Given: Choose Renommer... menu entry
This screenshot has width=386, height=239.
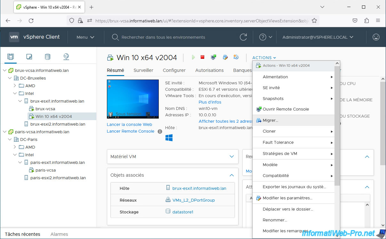Looking at the screenshot, I should [x=294, y=220].
